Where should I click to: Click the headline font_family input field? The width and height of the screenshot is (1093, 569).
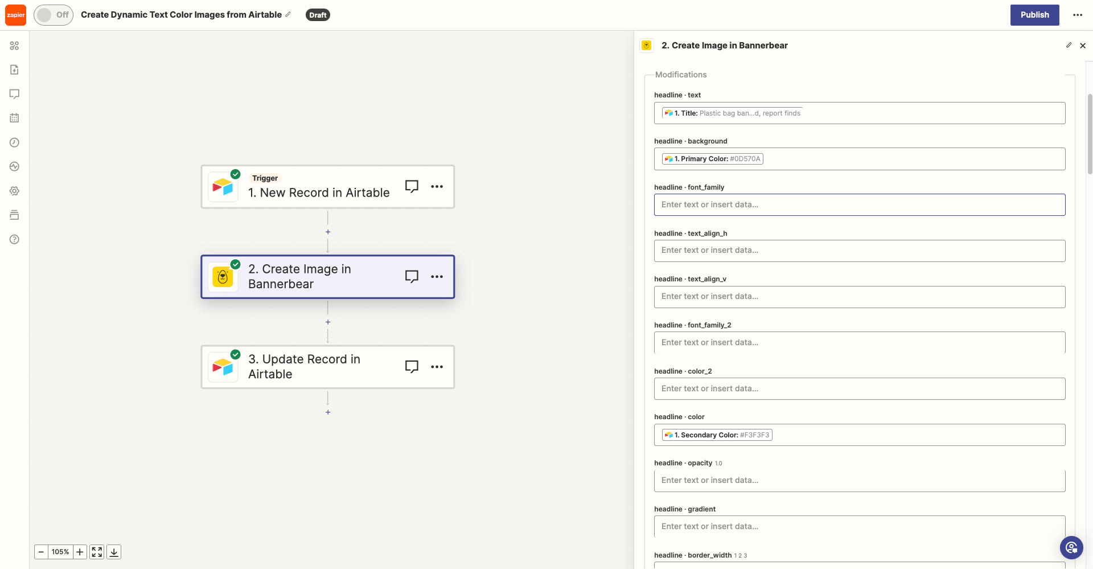point(860,204)
